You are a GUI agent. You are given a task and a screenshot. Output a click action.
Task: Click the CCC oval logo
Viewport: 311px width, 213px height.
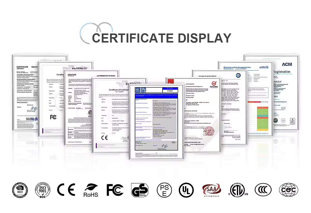tap(263, 190)
